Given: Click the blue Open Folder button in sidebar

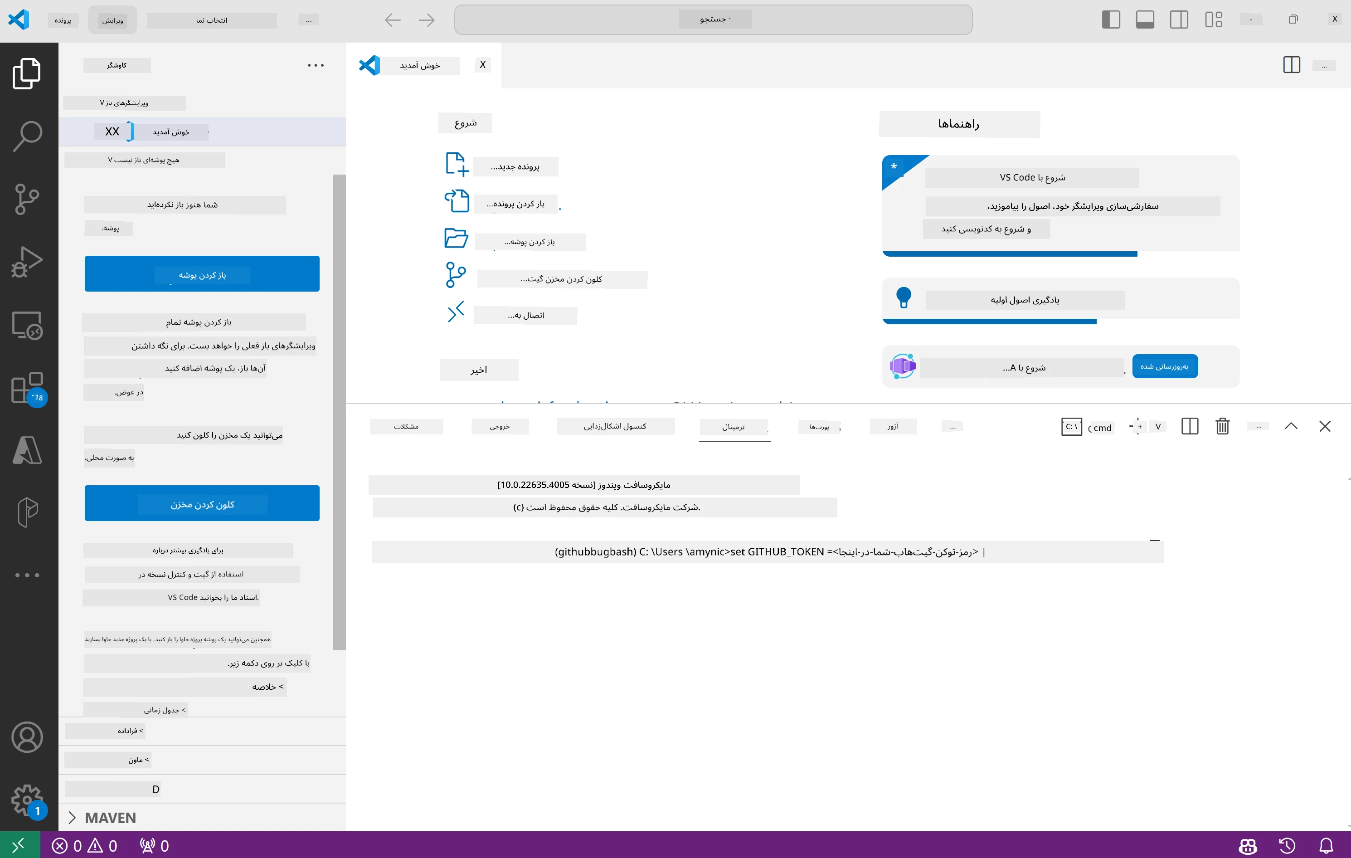Looking at the screenshot, I should click(202, 274).
